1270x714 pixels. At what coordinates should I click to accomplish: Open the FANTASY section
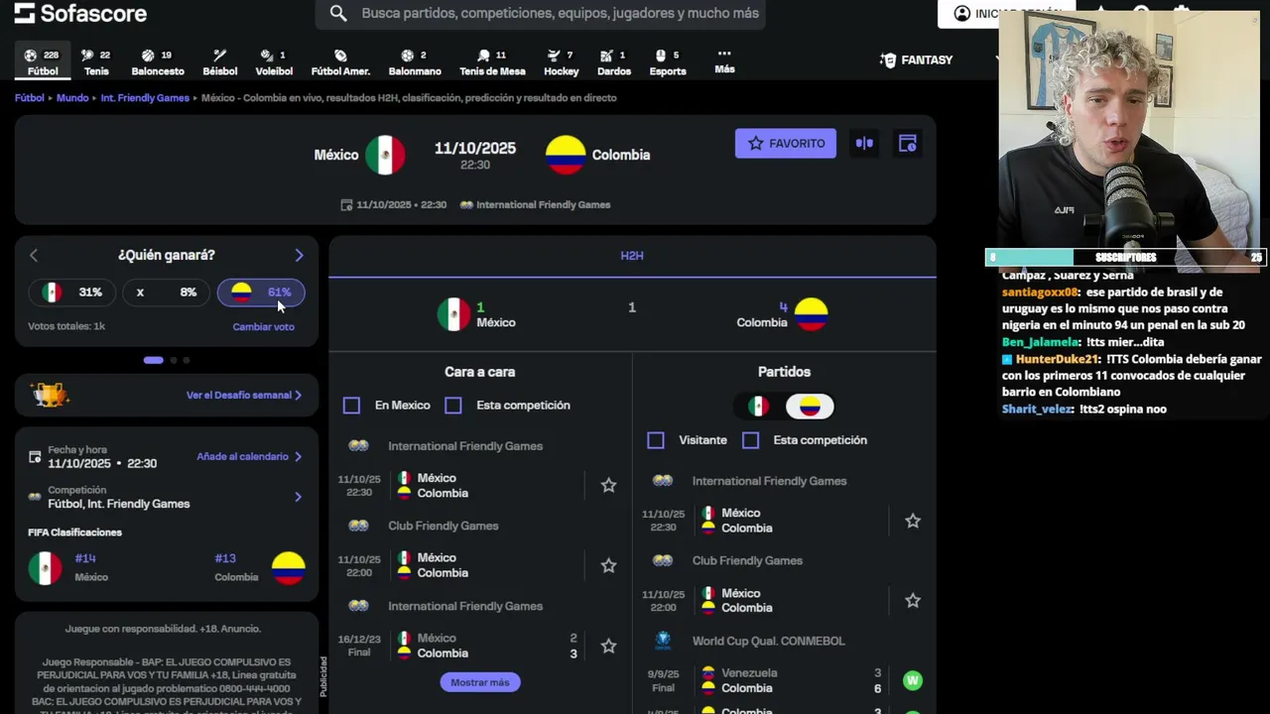916,60
